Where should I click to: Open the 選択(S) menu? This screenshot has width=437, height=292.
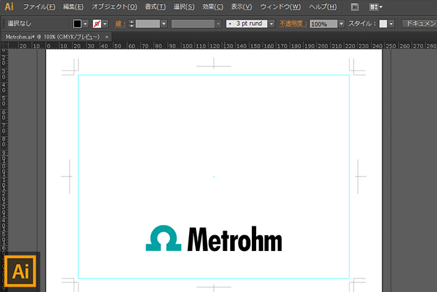tap(184, 7)
